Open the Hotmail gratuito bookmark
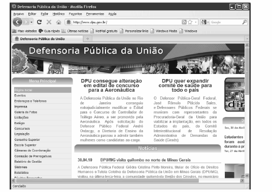Screen dimensions: 272x192 pos(104,31)
